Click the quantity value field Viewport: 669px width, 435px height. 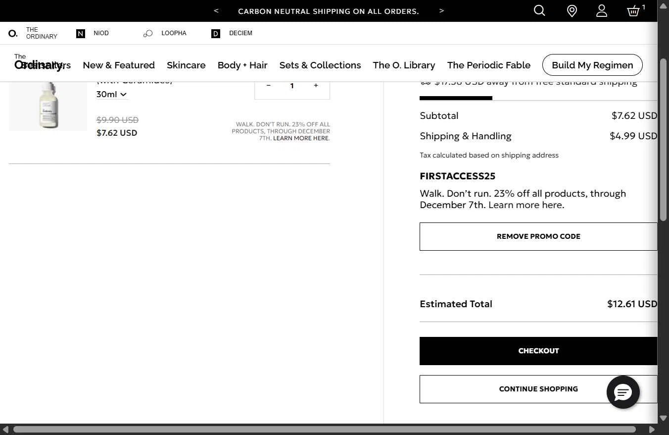[292, 86]
